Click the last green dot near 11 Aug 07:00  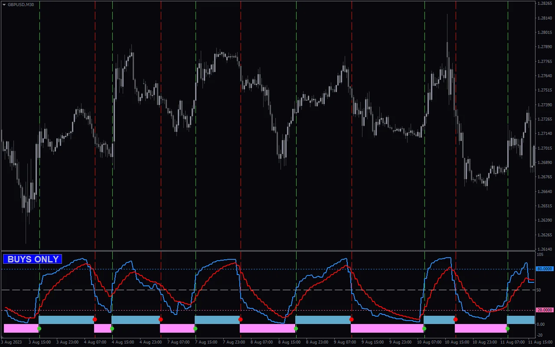tap(508, 329)
